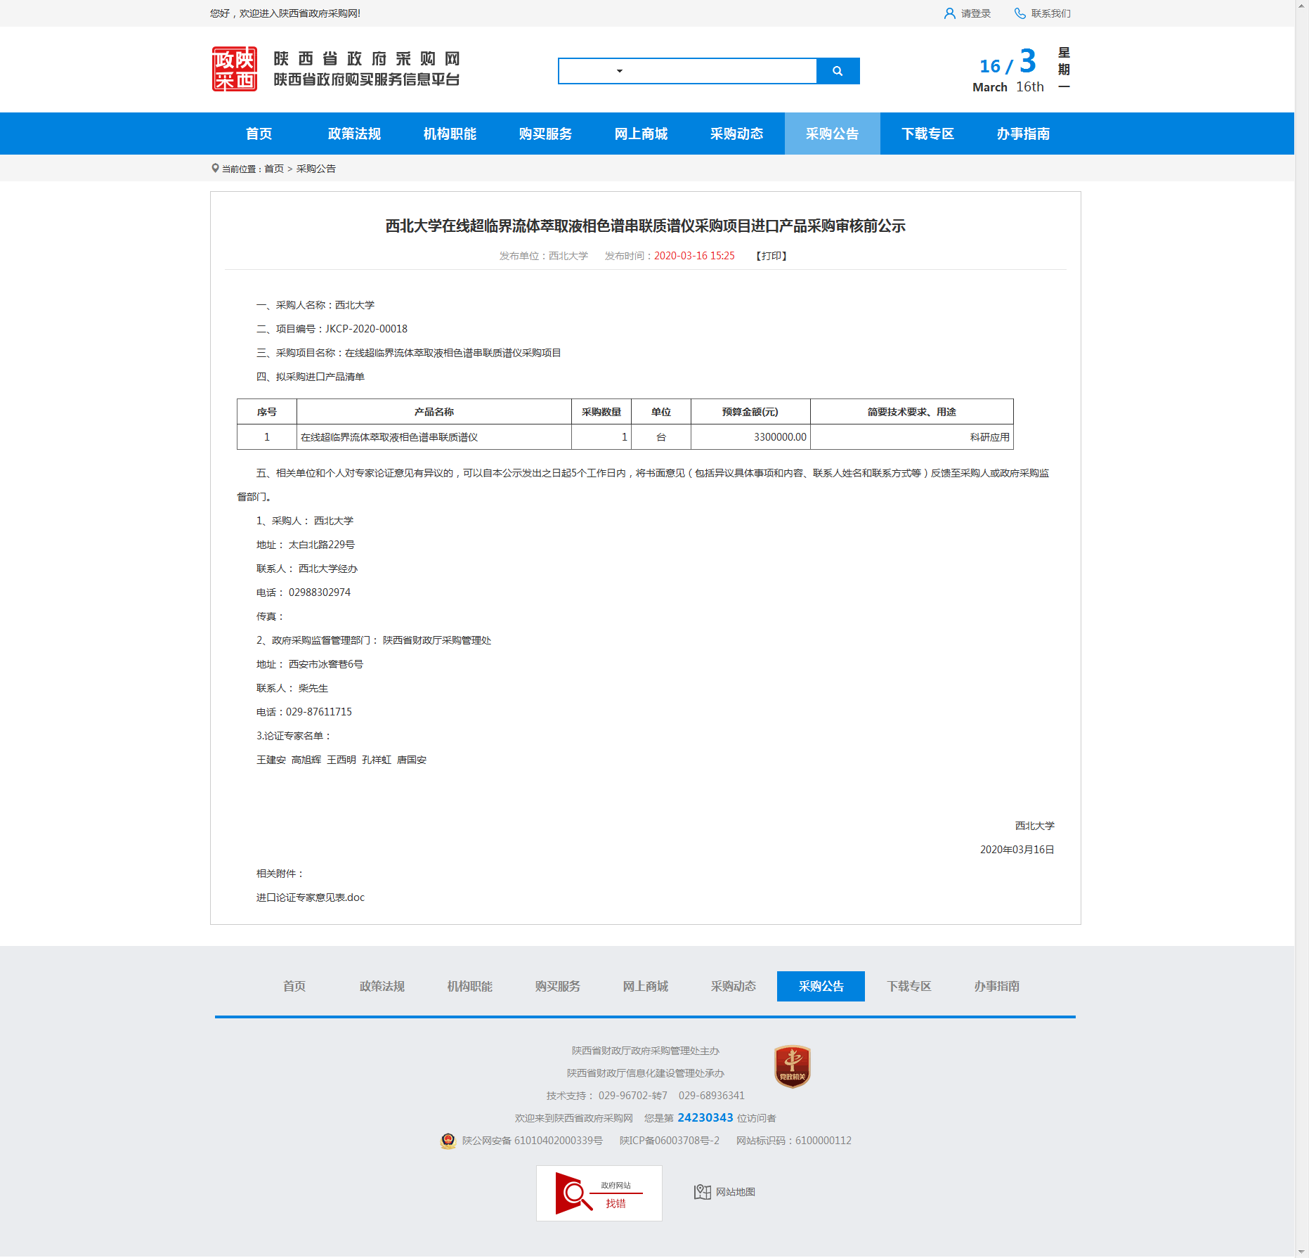Screen dimensions: 1309x1258
Task: Click the article title heading
Action: coord(645,226)
